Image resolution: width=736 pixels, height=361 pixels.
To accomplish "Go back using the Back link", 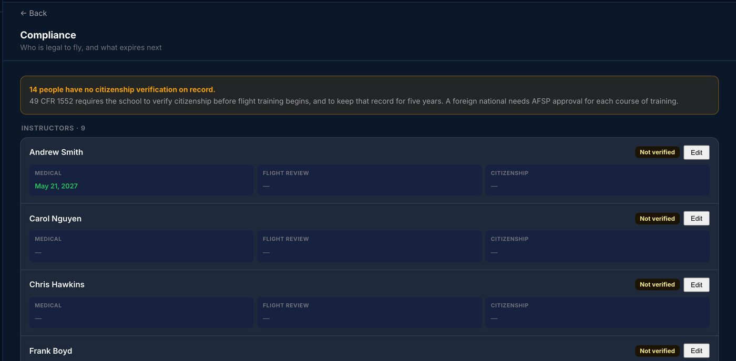I will click(x=34, y=13).
